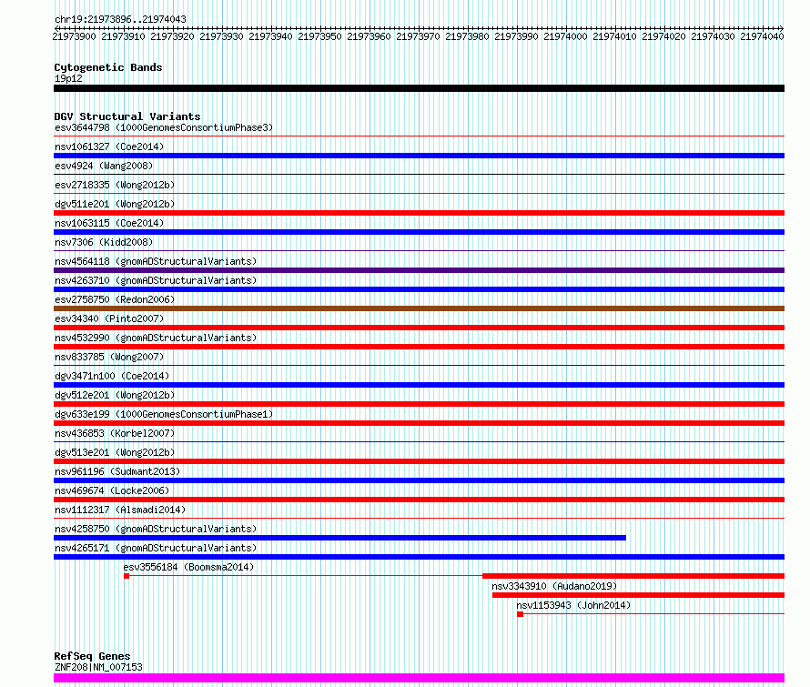Click ruler position 21973900

coord(74,36)
